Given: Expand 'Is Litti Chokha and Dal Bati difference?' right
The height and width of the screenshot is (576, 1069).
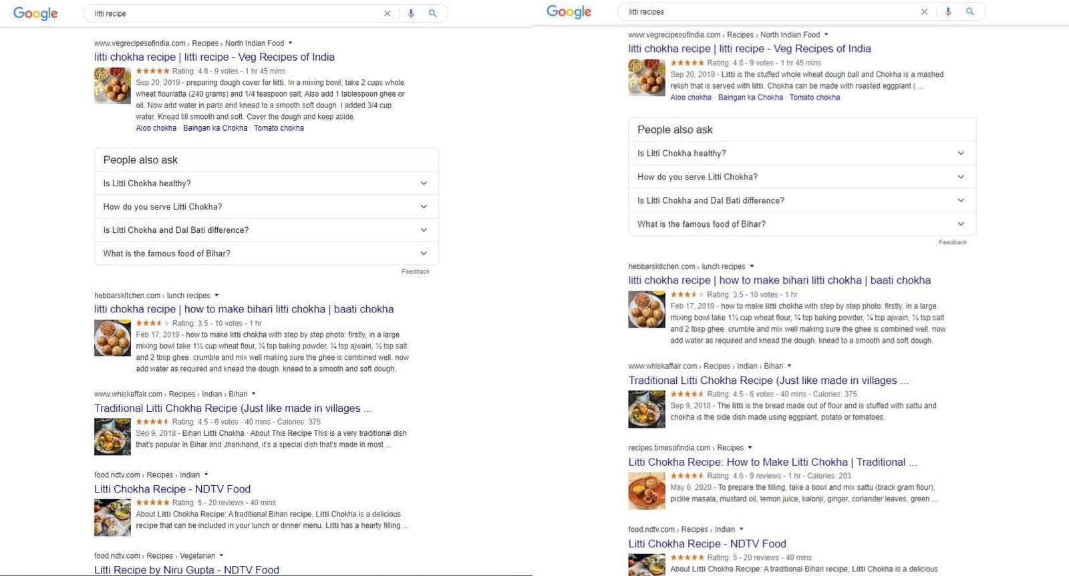Looking at the screenshot, I should point(802,200).
